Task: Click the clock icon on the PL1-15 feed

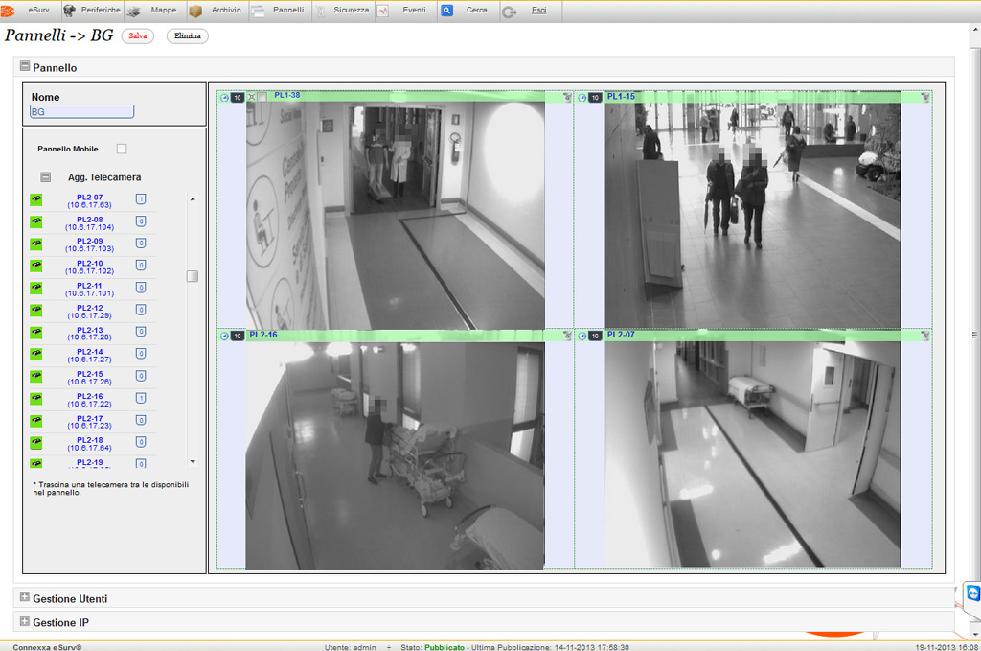Action: click(x=582, y=97)
